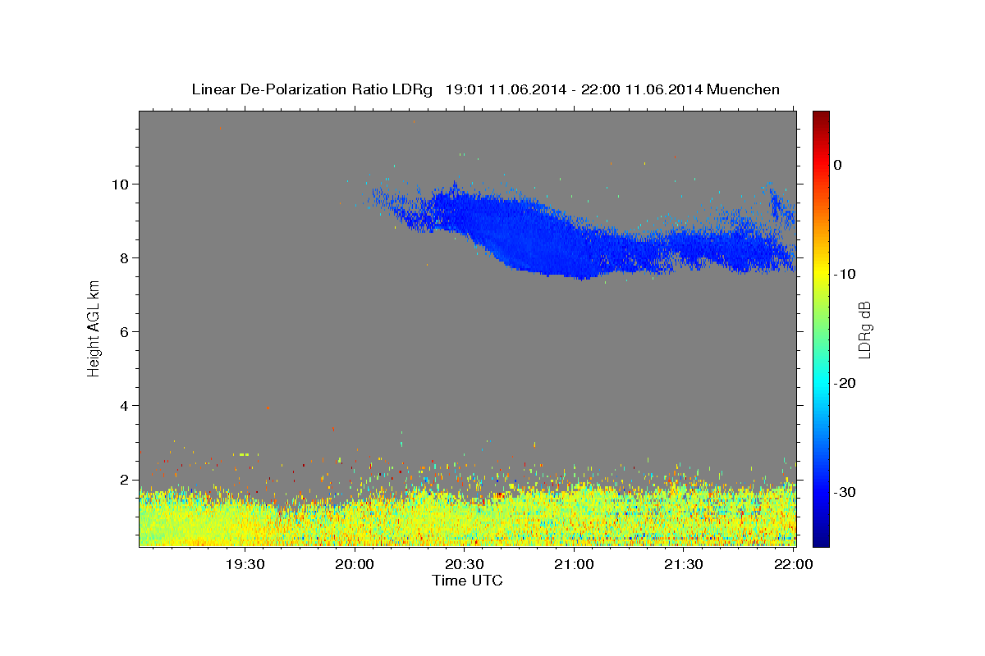Click the 22:00 time axis label
Image resolution: width=985 pixels, height=656 pixels.
793,564
